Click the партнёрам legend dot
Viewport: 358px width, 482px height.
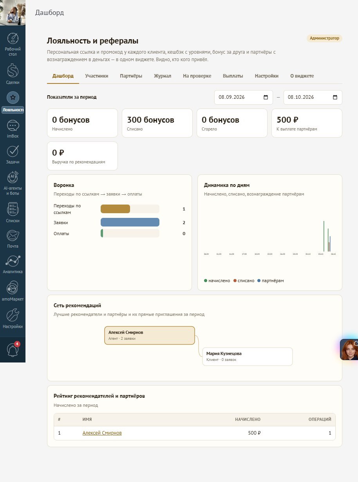(x=259, y=281)
